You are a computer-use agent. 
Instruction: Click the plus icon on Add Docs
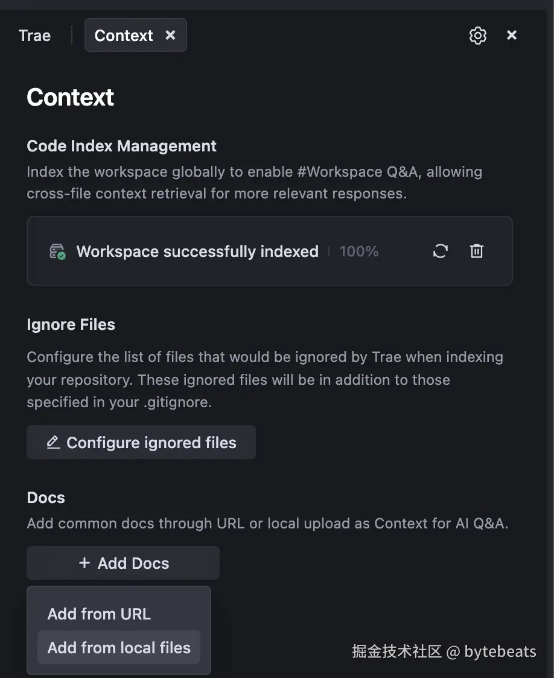(x=83, y=563)
